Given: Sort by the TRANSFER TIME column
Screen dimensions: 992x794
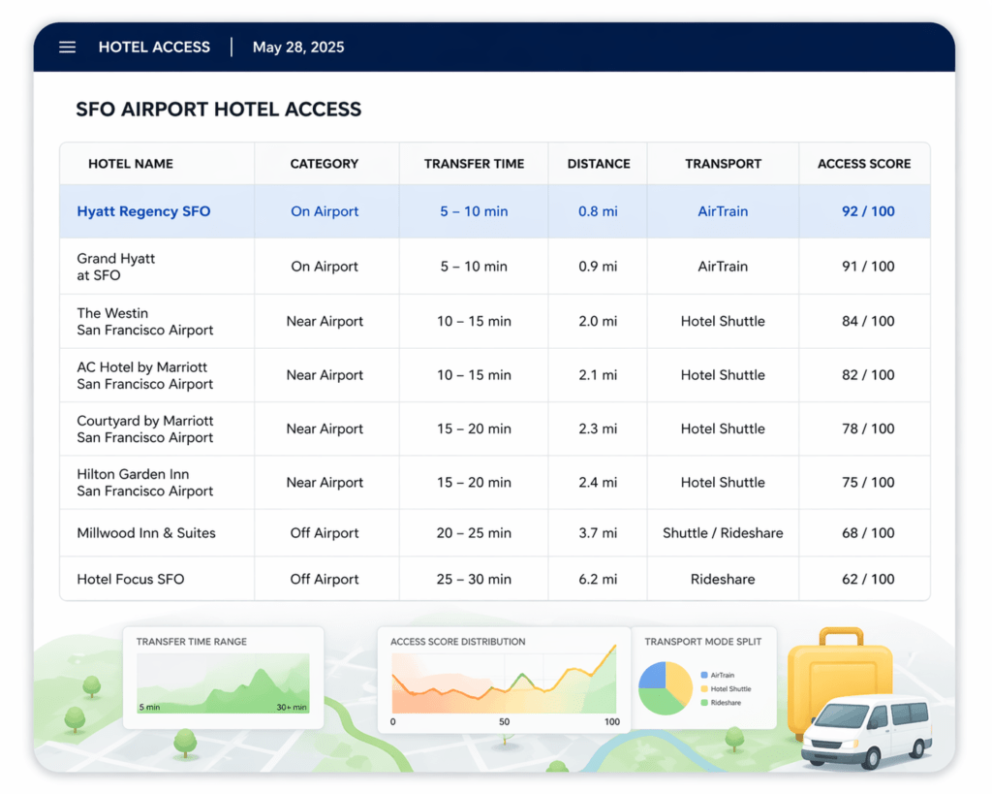Looking at the screenshot, I should (x=472, y=163).
